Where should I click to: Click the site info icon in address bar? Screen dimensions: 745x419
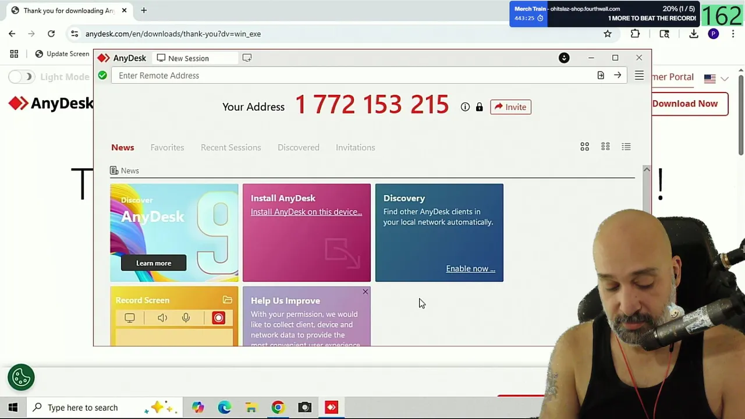coord(74,34)
